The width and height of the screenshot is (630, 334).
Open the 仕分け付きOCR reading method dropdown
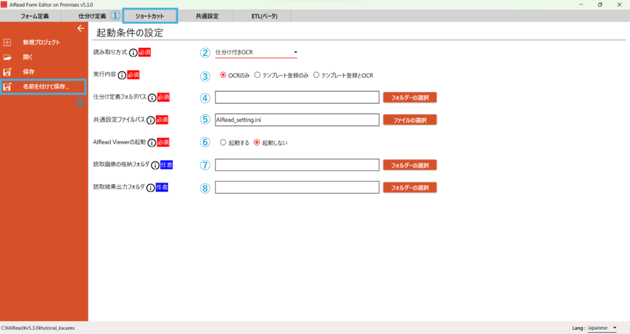pyautogui.click(x=256, y=53)
